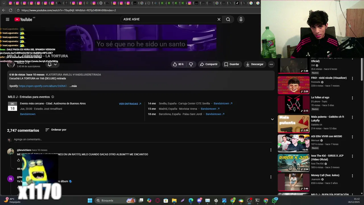The width and height of the screenshot is (364, 205).
Task: Download the video with Descargar
Action: coord(255,64)
